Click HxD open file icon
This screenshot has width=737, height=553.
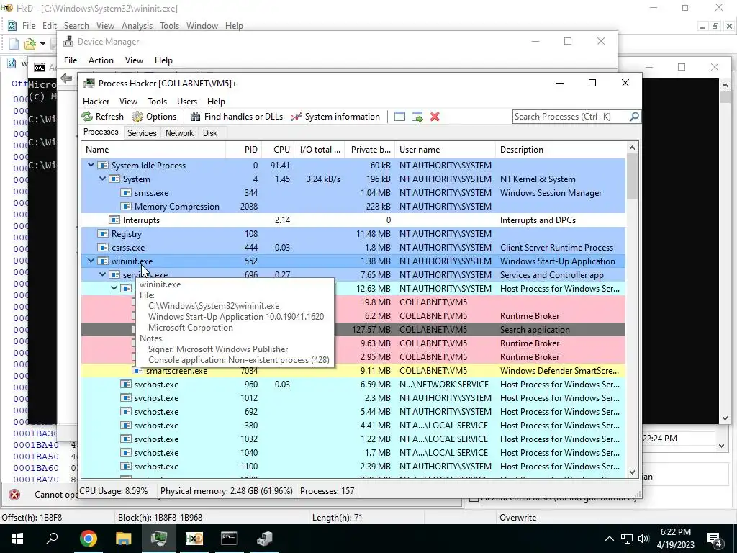[30, 44]
